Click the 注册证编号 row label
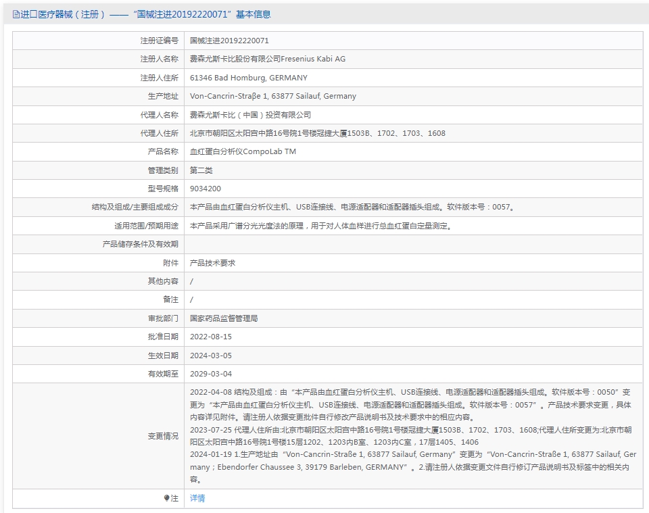 click(160, 41)
